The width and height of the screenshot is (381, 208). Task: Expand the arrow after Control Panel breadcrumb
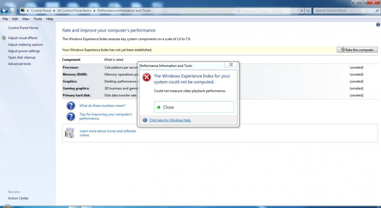tap(54, 10)
